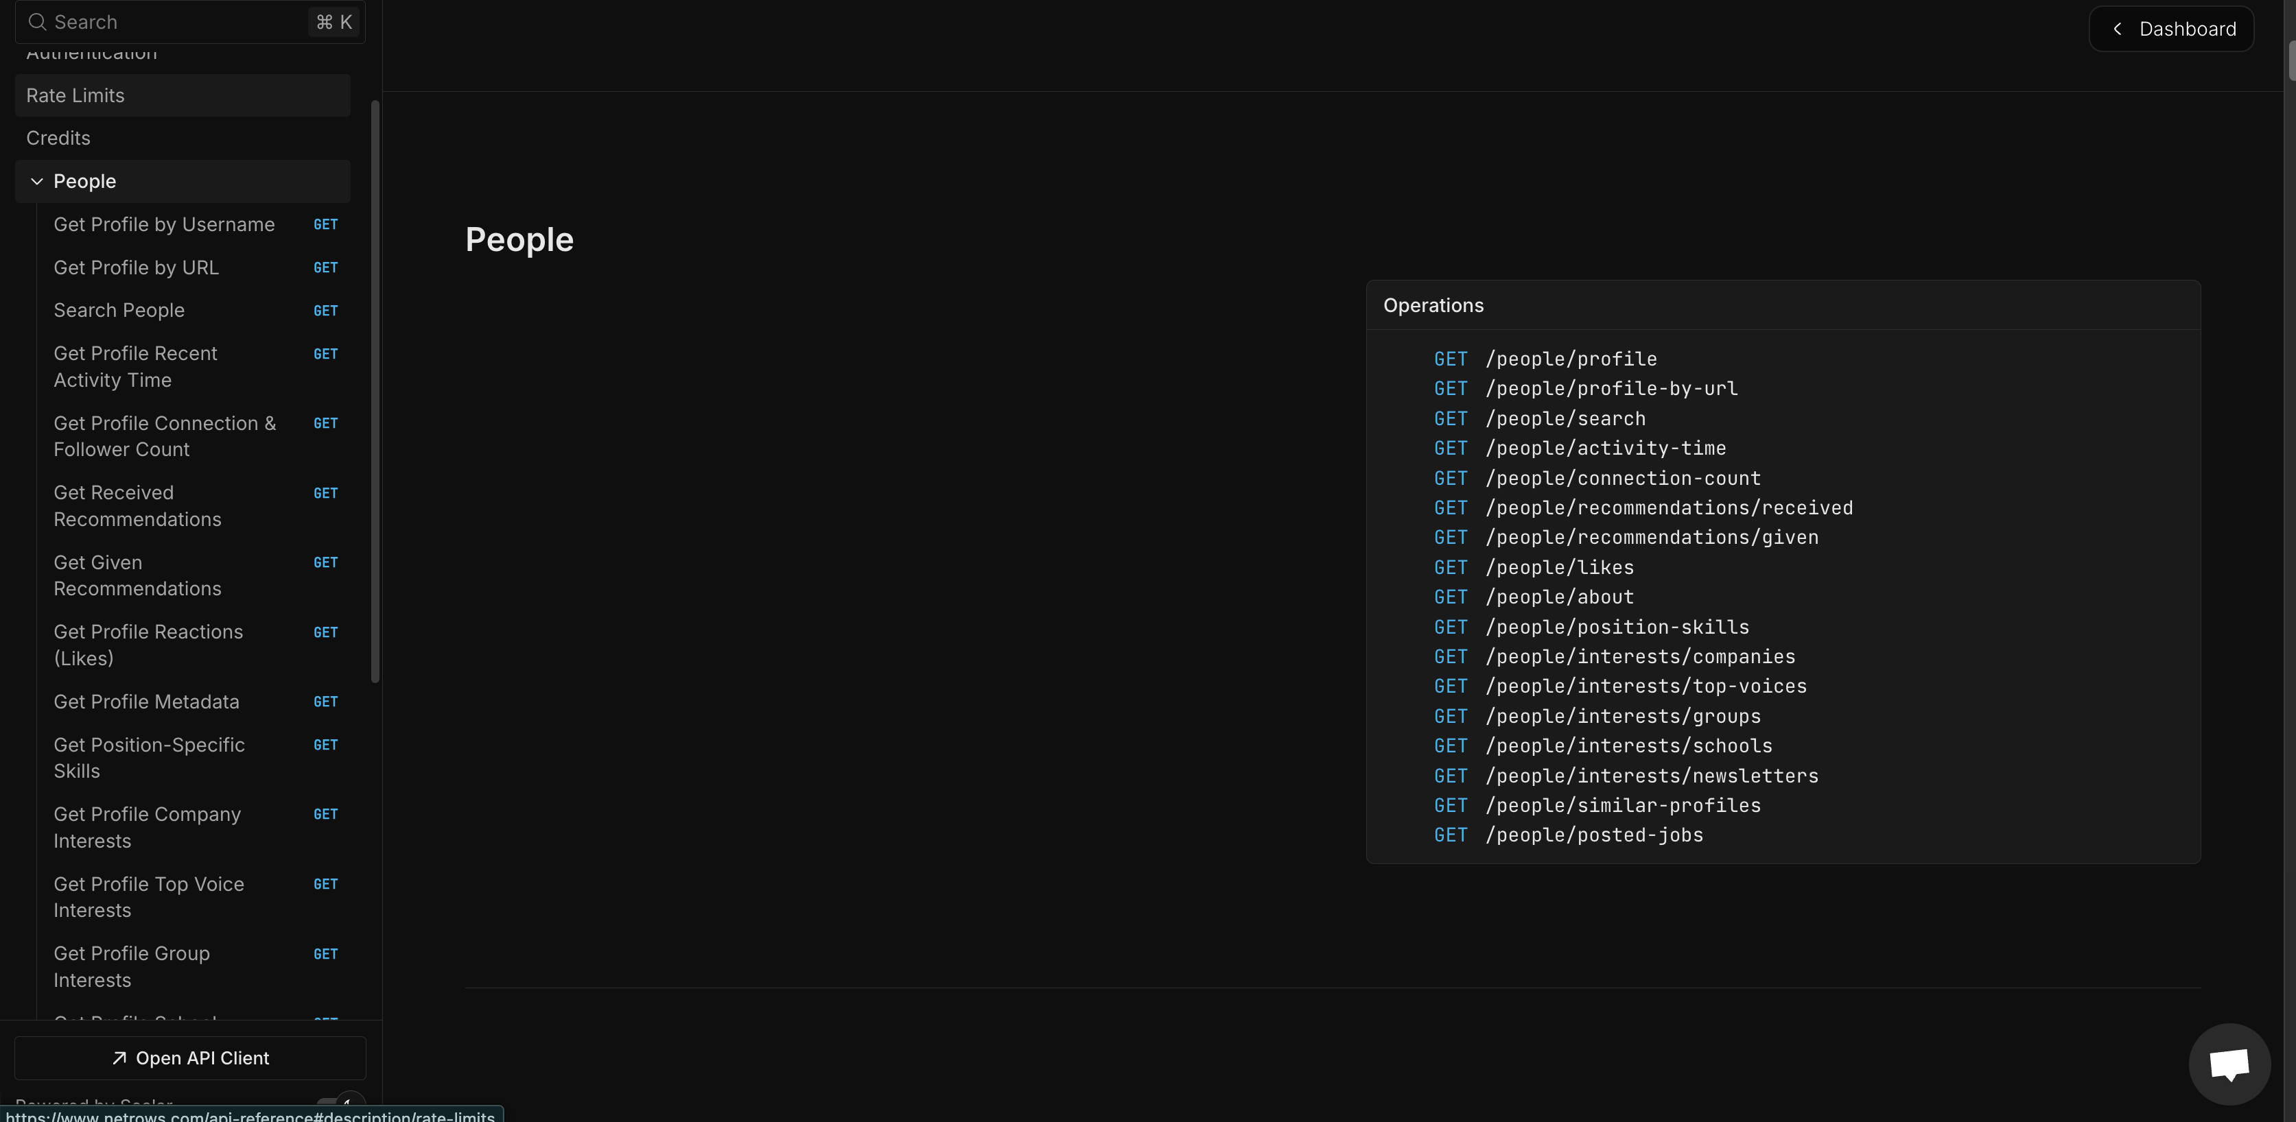Viewport: 2296px width, 1122px height.
Task: Click the search magnifying glass icon
Action: (38, 21)
